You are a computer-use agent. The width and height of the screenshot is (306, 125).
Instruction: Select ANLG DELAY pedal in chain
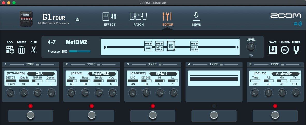click(194, 46)
